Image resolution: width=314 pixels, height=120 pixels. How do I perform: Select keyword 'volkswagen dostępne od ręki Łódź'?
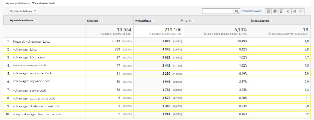pyautogui.click(x=37, y=106)
